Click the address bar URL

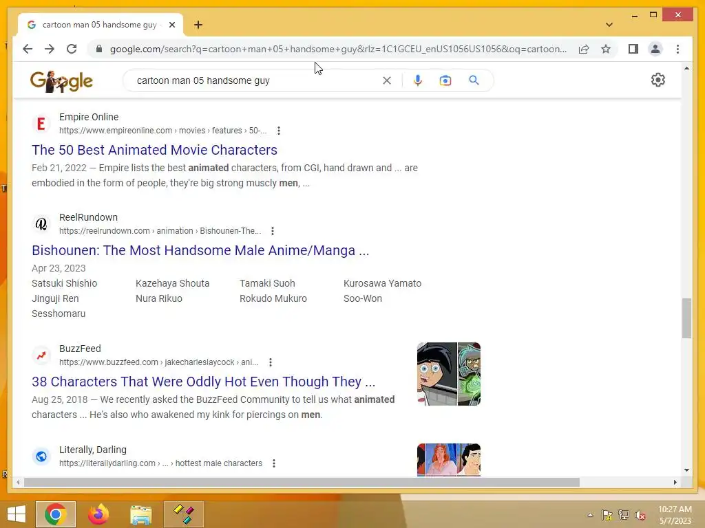click(338, 49)
